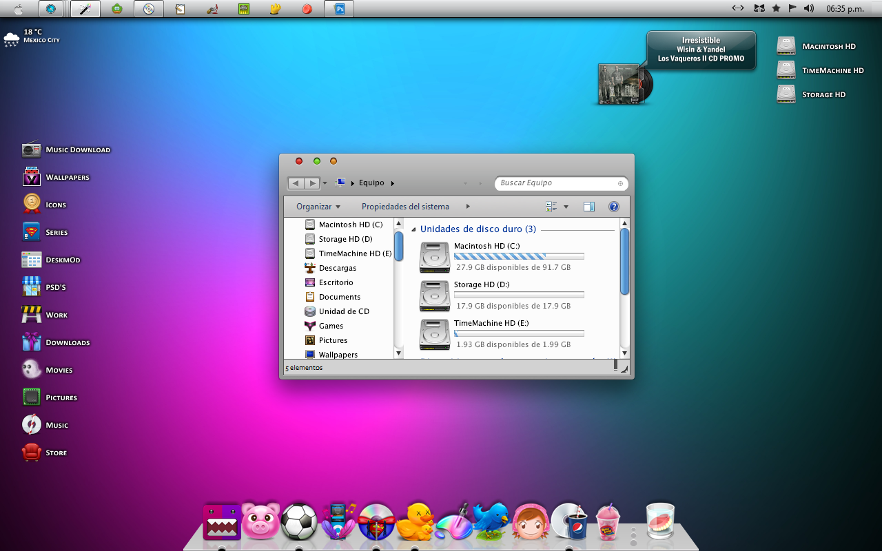The image size is (882, 551).
Task: Show more toolbar commands arrow
Action: [468, 207]
